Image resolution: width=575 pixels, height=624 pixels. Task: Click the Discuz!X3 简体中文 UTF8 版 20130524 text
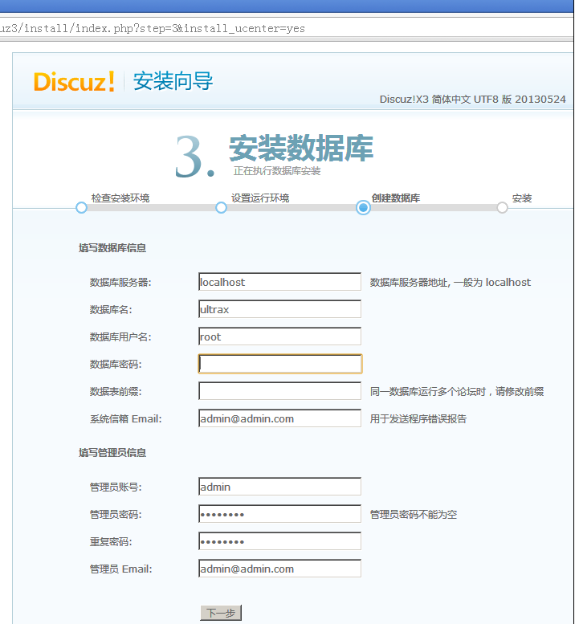coord(472,99)
